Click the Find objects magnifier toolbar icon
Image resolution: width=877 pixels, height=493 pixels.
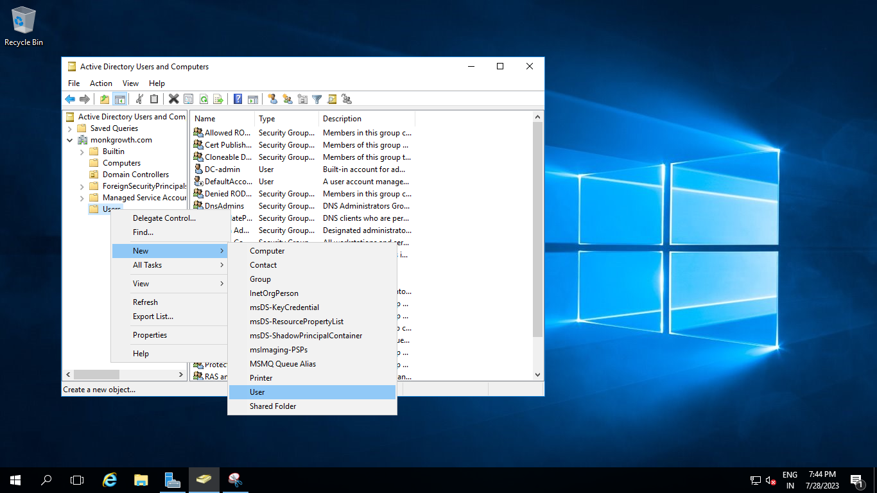pos(331,99)
